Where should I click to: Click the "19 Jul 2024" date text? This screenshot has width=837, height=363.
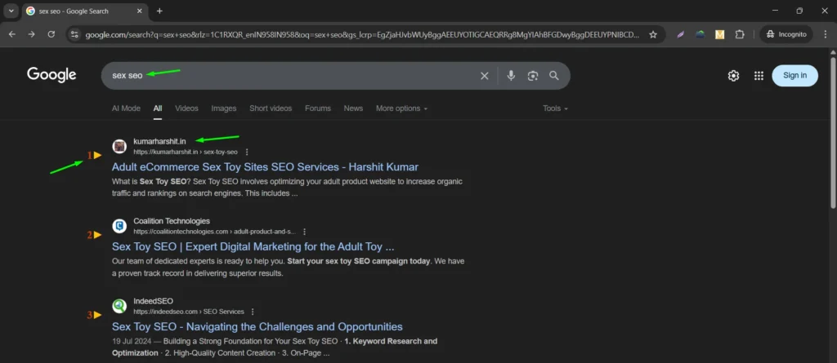tap(132, 341)
